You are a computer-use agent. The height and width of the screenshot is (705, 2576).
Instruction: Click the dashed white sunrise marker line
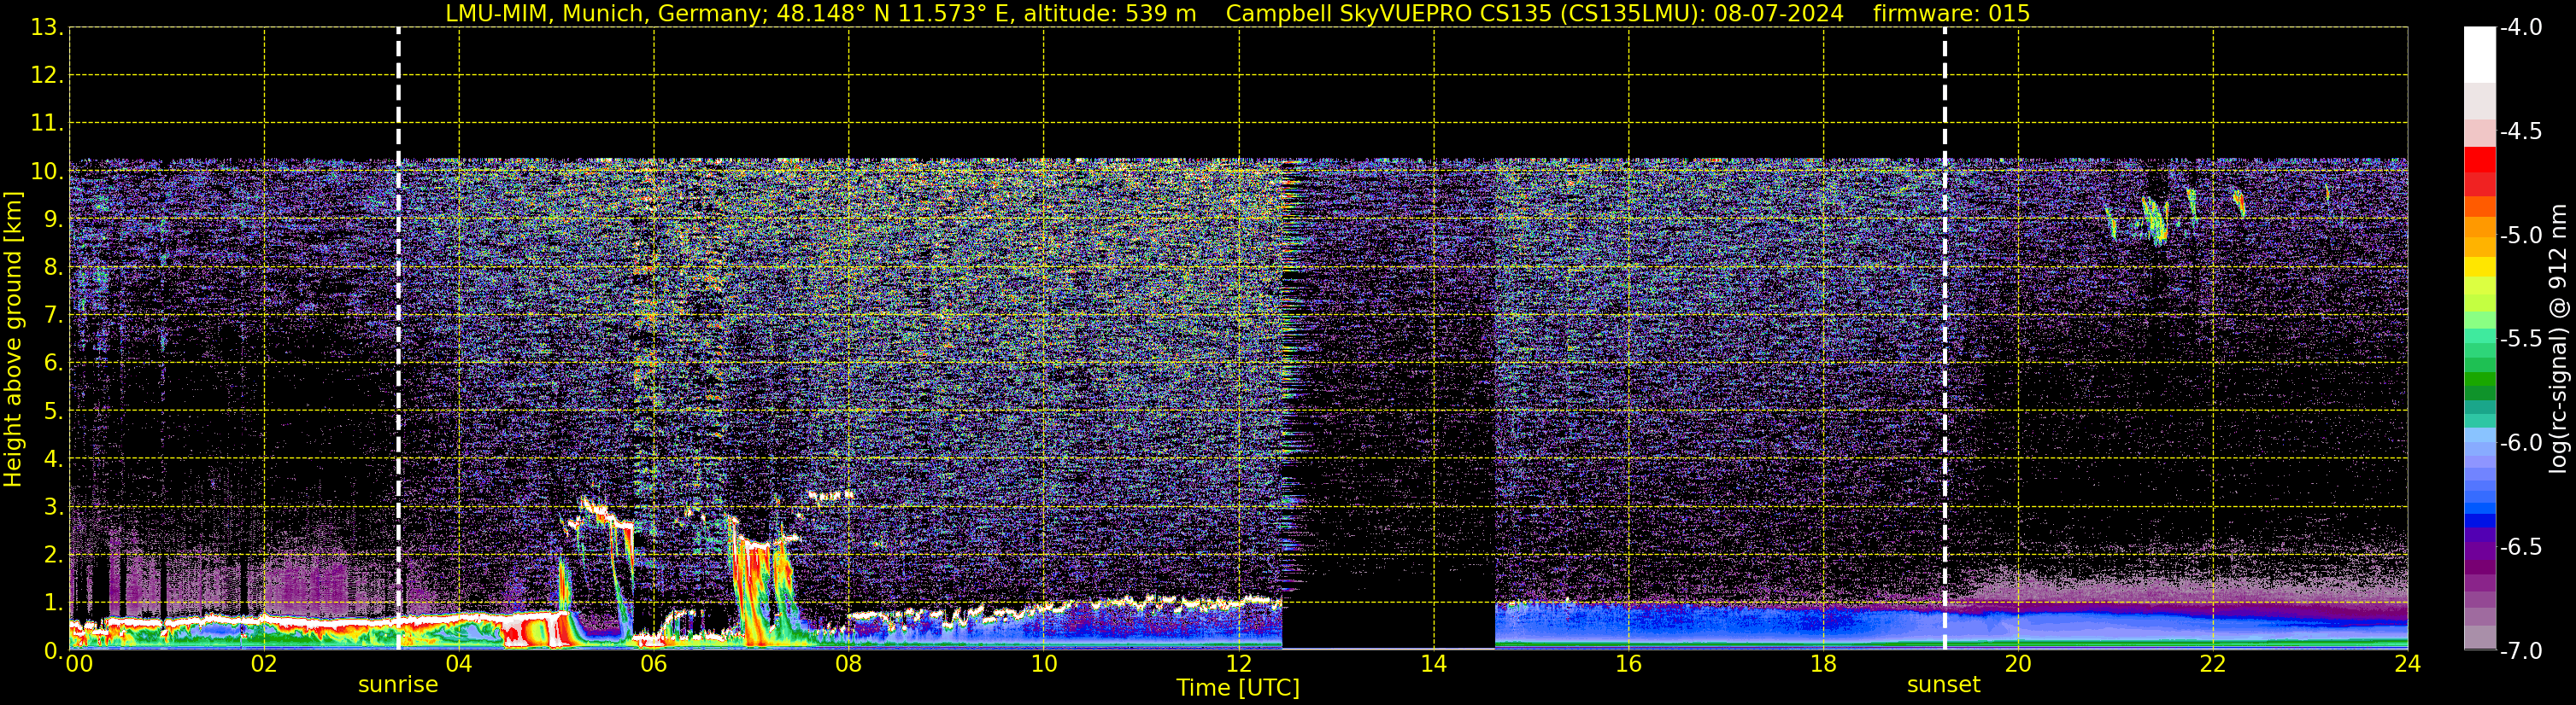click(398, 339)
